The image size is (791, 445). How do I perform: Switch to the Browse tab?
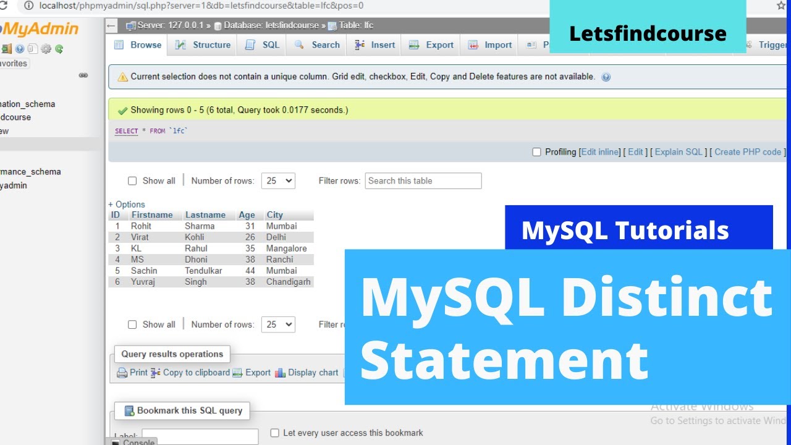pos(138,45)
